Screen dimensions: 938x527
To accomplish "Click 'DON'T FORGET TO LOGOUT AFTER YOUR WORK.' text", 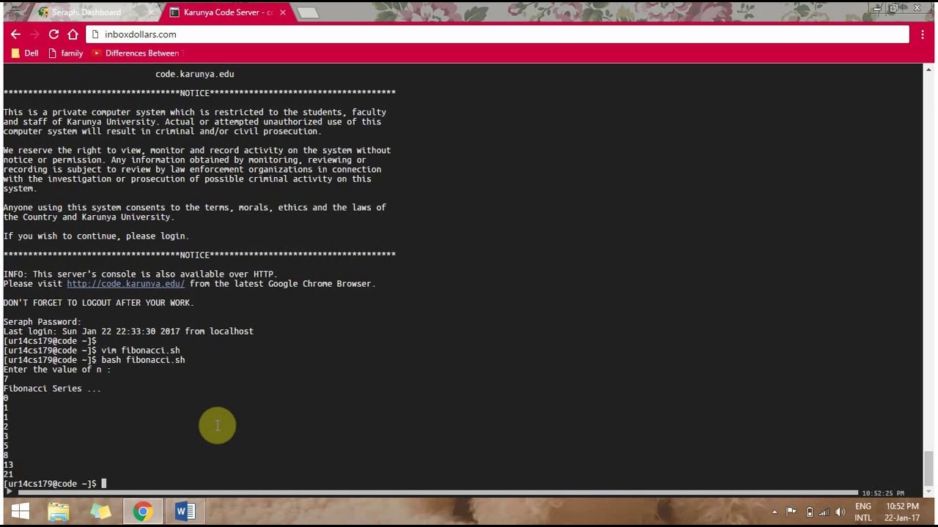I will tap(98, 303).
